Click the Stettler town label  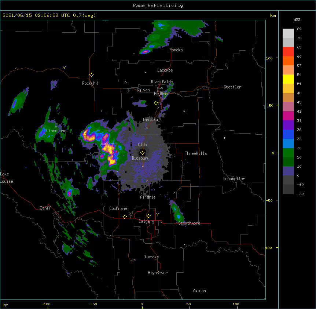click(x=232, y=87)
